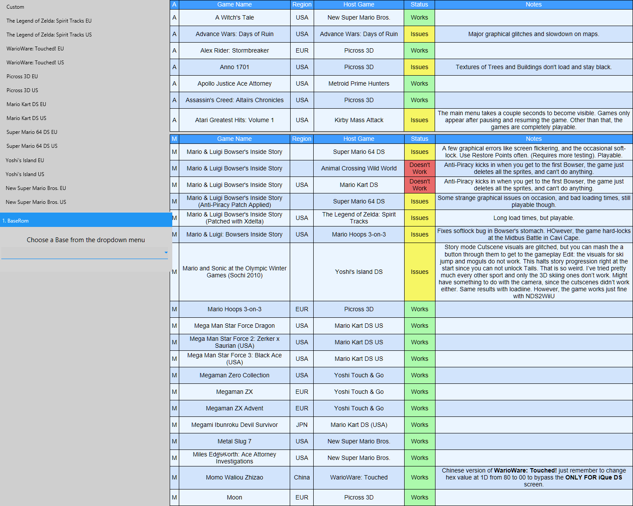This screenshot has height=506, width=633.
Task: Click the 'Alex Rider: Stormbreaker' cell
Action: coord(234,51)
